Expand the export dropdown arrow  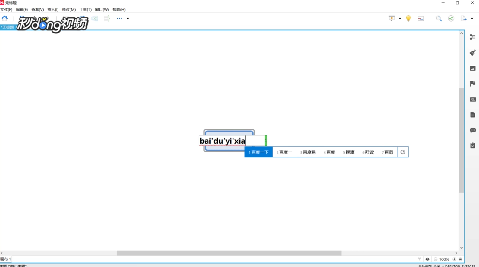472,19
